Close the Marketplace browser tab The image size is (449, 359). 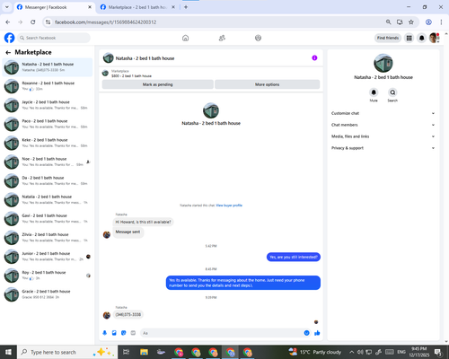[x=173, y=7]
